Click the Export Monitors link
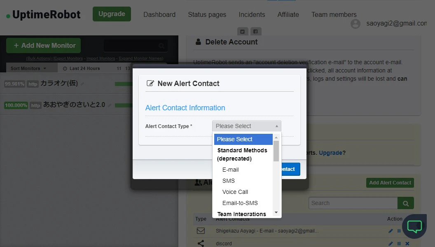 pyautogui.click(x=68, y=58)
